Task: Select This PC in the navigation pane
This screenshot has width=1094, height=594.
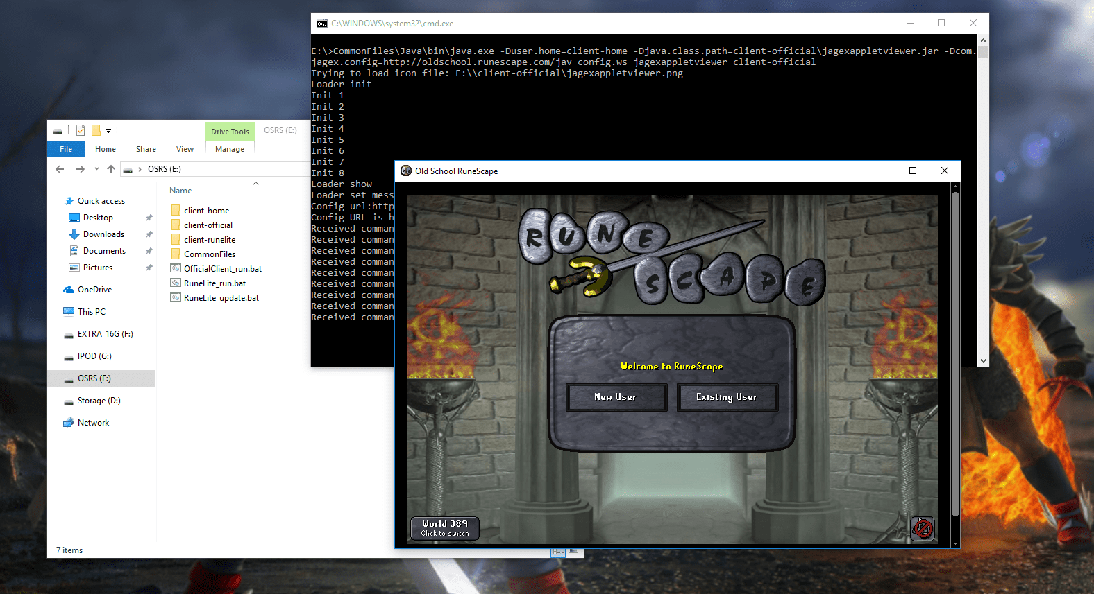Action: click(x=92, y=312)
